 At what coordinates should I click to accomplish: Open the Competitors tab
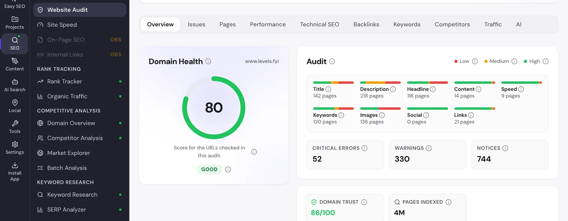(x=452, y=24)
